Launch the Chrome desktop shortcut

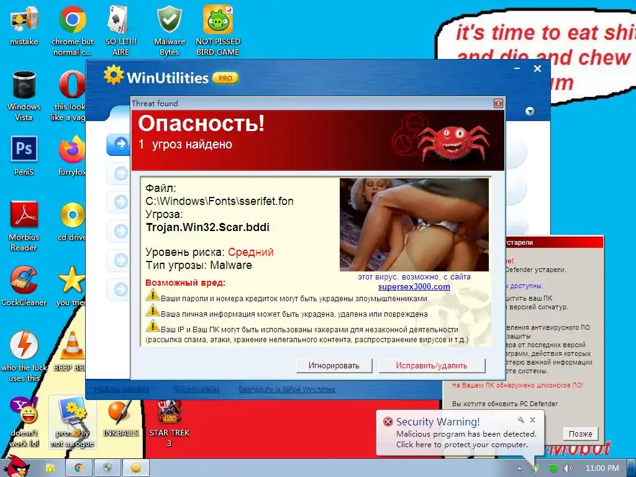tap(72, 30)
